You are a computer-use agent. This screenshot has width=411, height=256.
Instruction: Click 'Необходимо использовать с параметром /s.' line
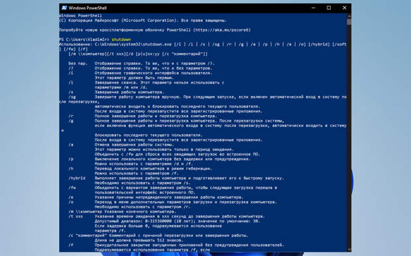[143, 183]
